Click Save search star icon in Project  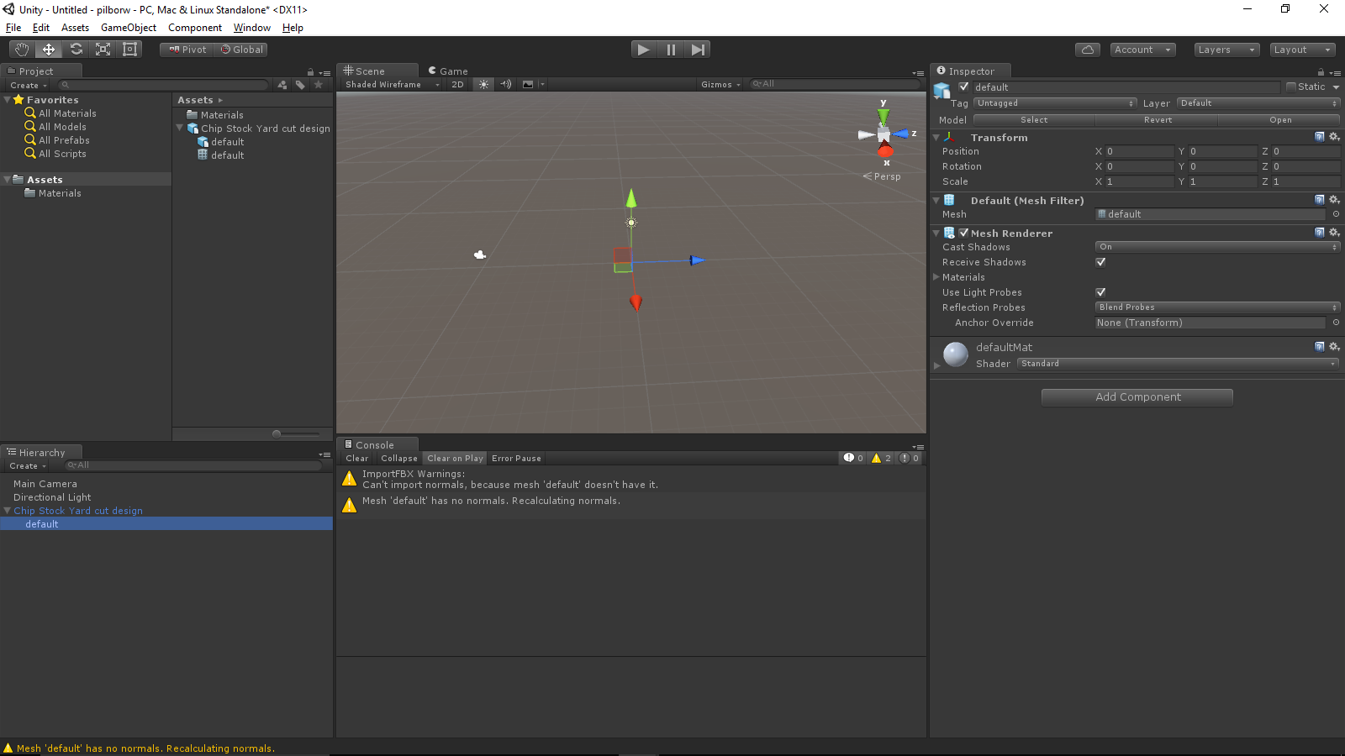319,85
